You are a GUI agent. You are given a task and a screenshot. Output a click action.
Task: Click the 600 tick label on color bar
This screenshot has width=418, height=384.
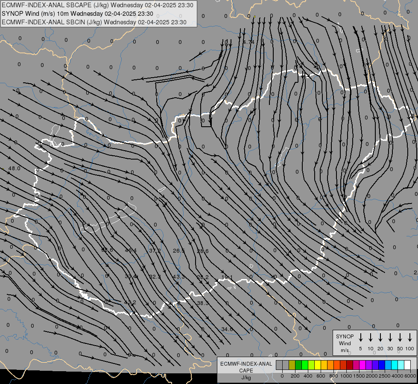321,376
